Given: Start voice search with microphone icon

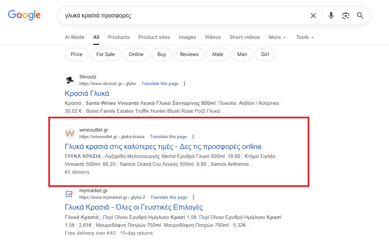Looking at the screenshot, I should click(331, 15).
